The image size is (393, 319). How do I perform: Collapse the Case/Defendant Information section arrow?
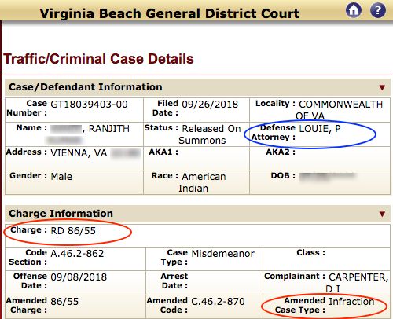(x=382, y=87)
